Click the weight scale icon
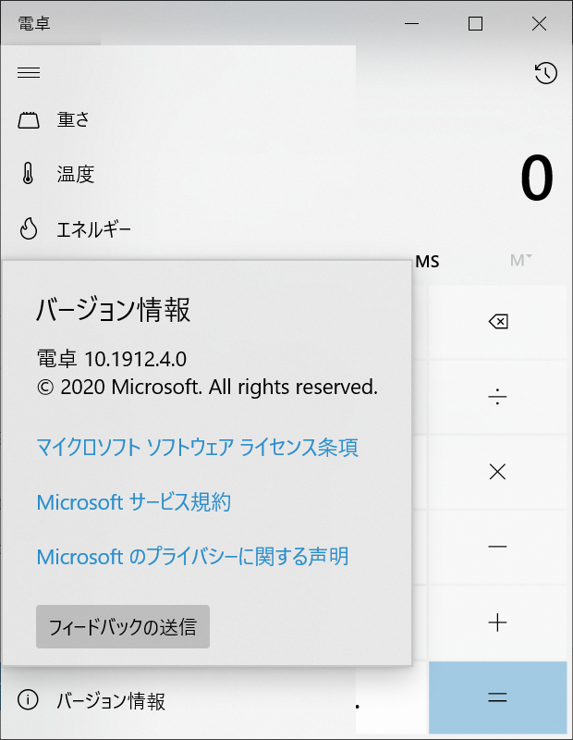Screen dimensions: 573x740 tap(29, 120)
